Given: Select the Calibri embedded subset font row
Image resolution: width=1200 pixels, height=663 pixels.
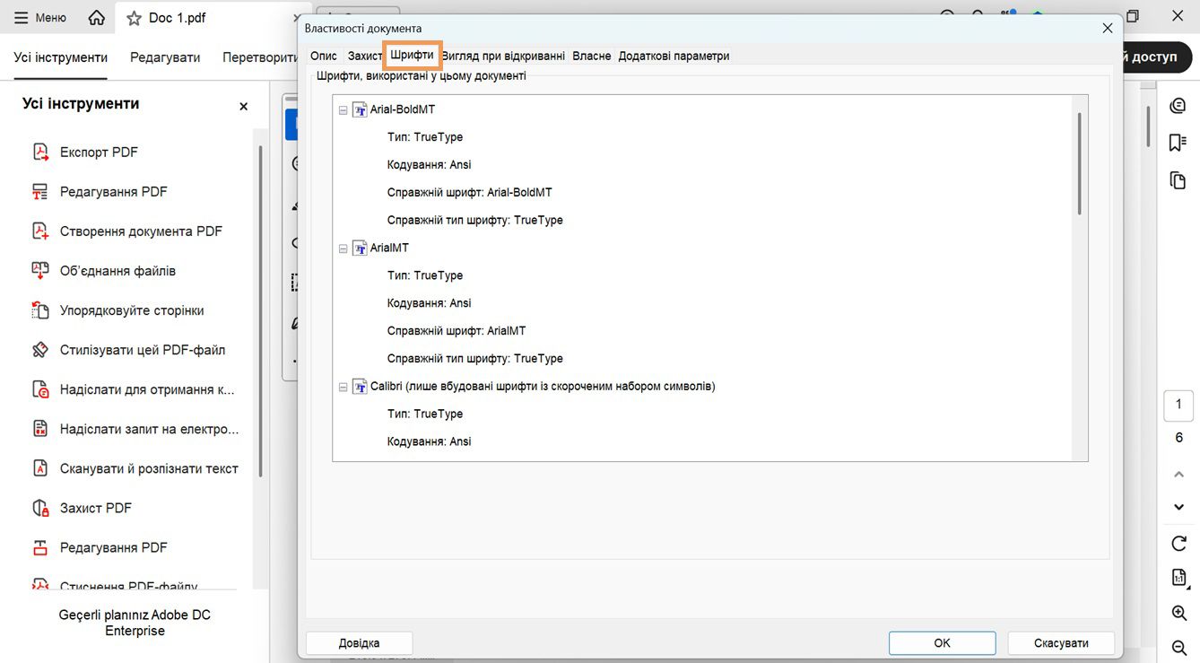Looking at the screenshot, I should [543, 387].
